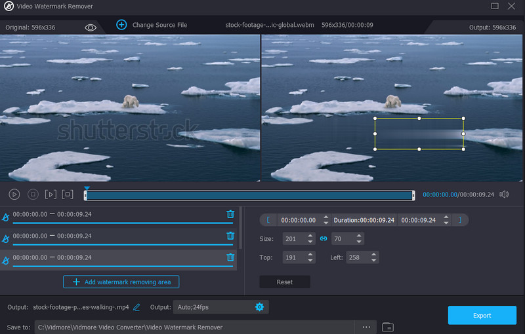Decrease the start time value
Screen dimensions: 525x334
pyautogui.click(x=325, y=223)
